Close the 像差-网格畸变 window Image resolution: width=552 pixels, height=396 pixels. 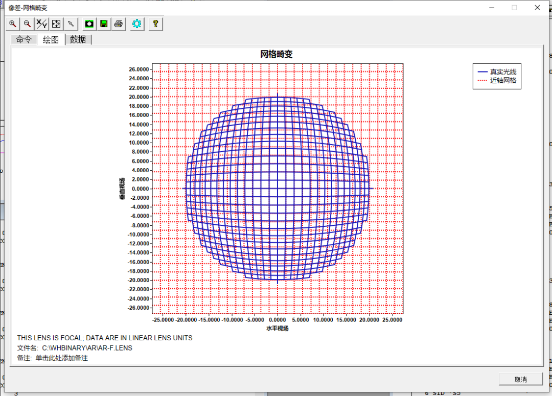click(537, 8)
